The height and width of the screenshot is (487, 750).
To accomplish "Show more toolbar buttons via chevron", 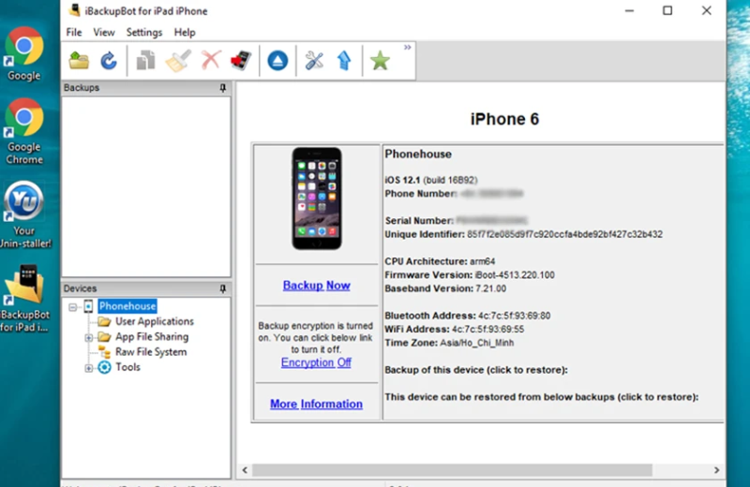I will pyautogui.click(x=407, y=48).
